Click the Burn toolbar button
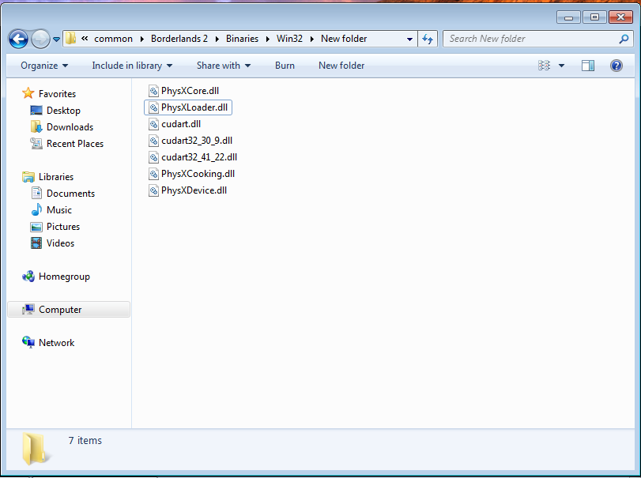Image resolution: width=641 pixels, height=478 pixels. [285, 66]
